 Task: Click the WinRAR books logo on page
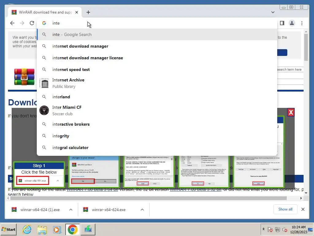pos(24,77)
